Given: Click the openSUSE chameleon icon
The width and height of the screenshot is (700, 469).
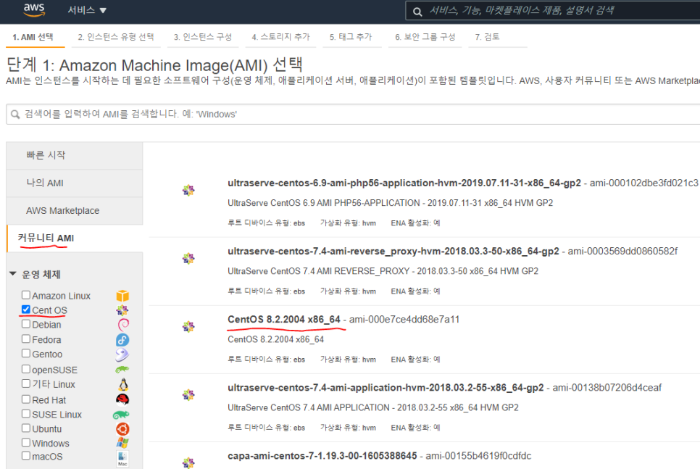Looking at the screenshot, I should (122, 370).
